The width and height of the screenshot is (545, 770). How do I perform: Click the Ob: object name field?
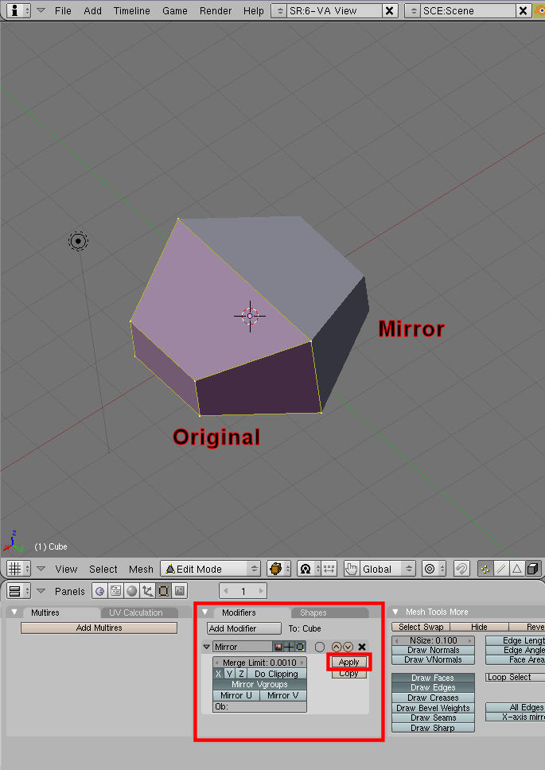[259, 706]
